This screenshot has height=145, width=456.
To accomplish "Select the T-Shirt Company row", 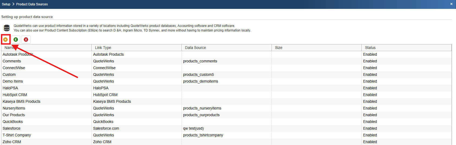I will pyautogui.click(x=17, y=135).
